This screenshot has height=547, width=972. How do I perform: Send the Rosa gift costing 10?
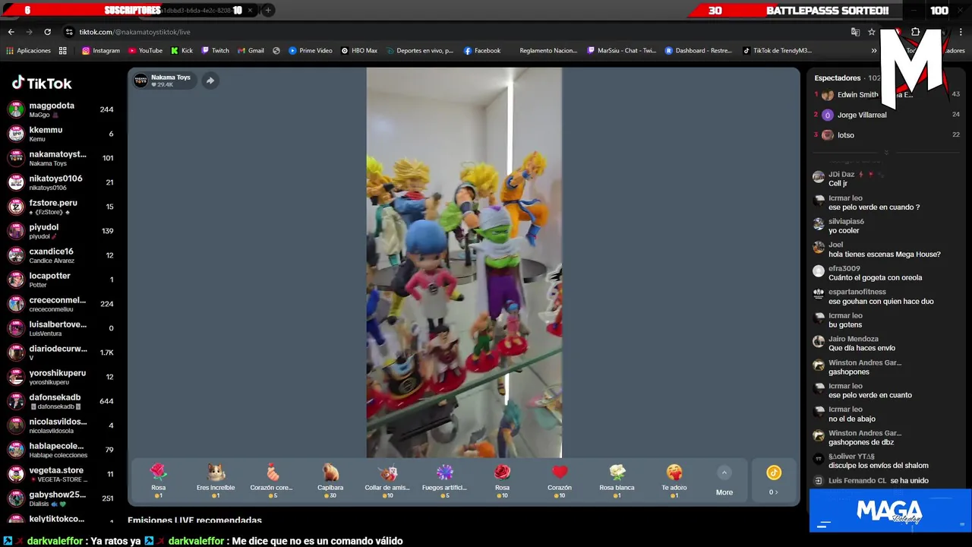502,481
